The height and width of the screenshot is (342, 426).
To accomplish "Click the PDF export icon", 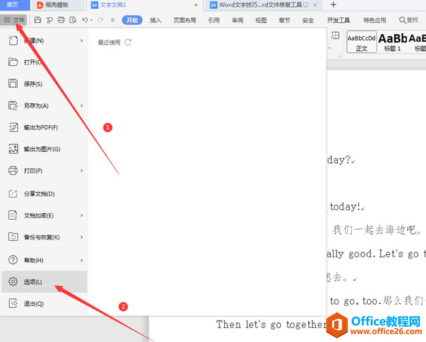I will pos(13,127).
